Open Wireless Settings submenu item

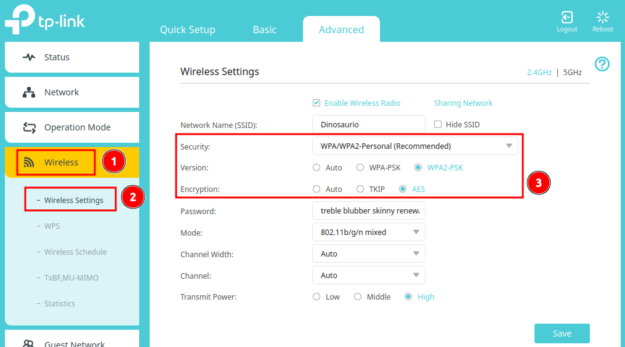click(x=73, y=200)
